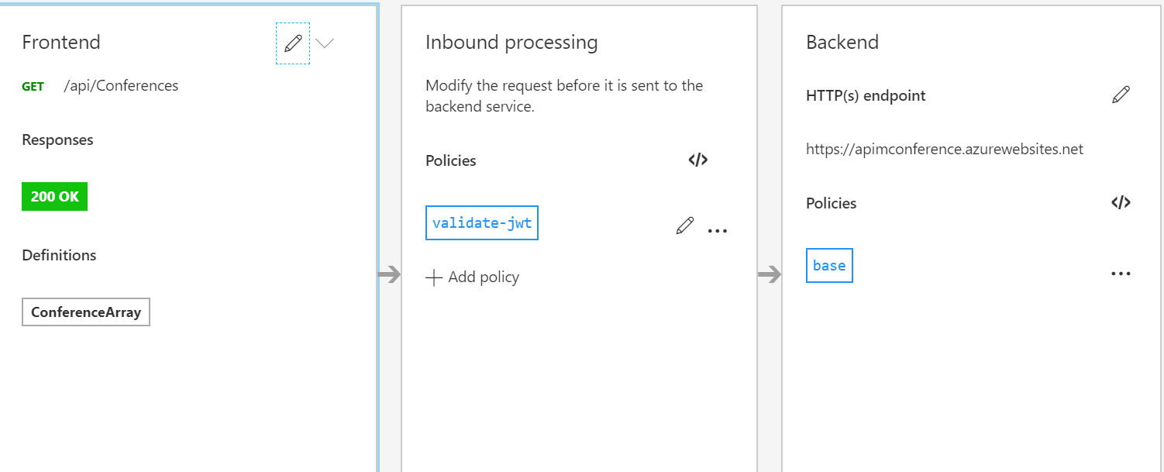Open the validate-jwt ellipsis menu

coord(718,230)
